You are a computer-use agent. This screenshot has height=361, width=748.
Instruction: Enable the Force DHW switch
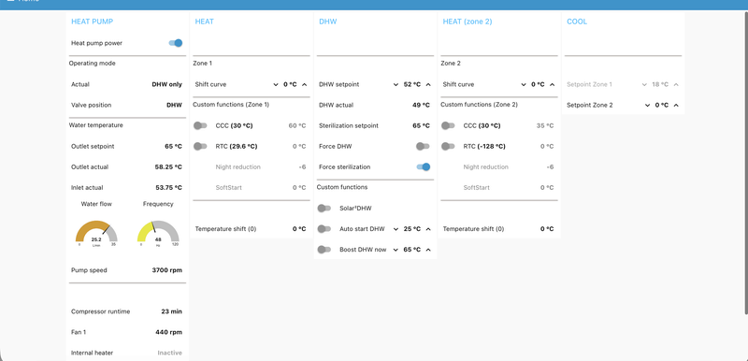423,147
